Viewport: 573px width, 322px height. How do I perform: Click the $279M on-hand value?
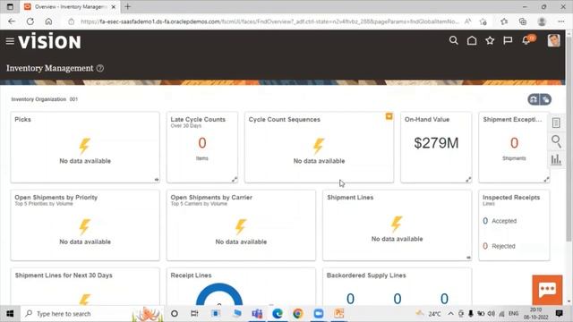coord(436,143)
